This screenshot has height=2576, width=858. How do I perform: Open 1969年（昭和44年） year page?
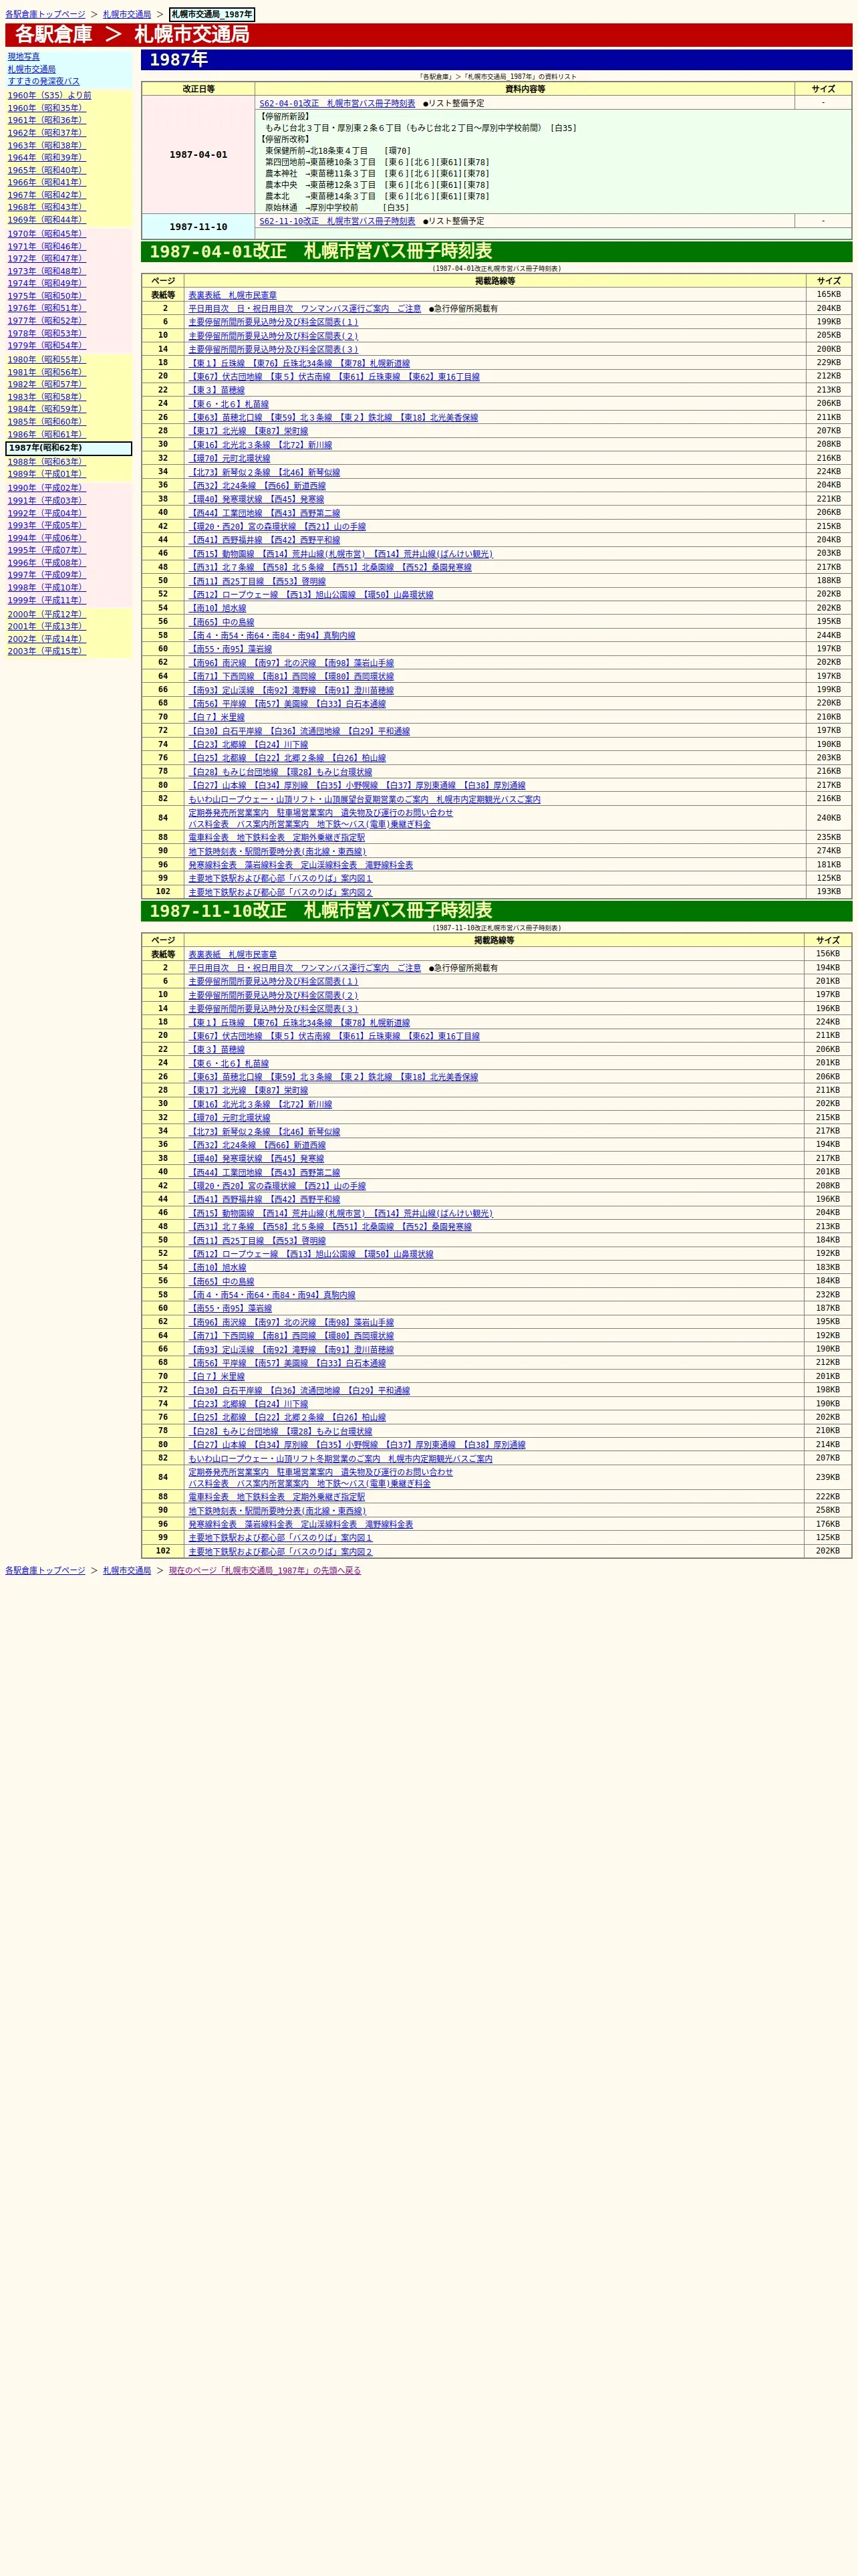47,220
